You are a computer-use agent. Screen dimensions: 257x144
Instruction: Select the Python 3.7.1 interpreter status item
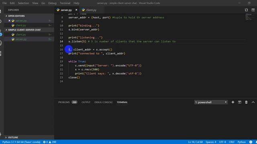click(21, 142)
